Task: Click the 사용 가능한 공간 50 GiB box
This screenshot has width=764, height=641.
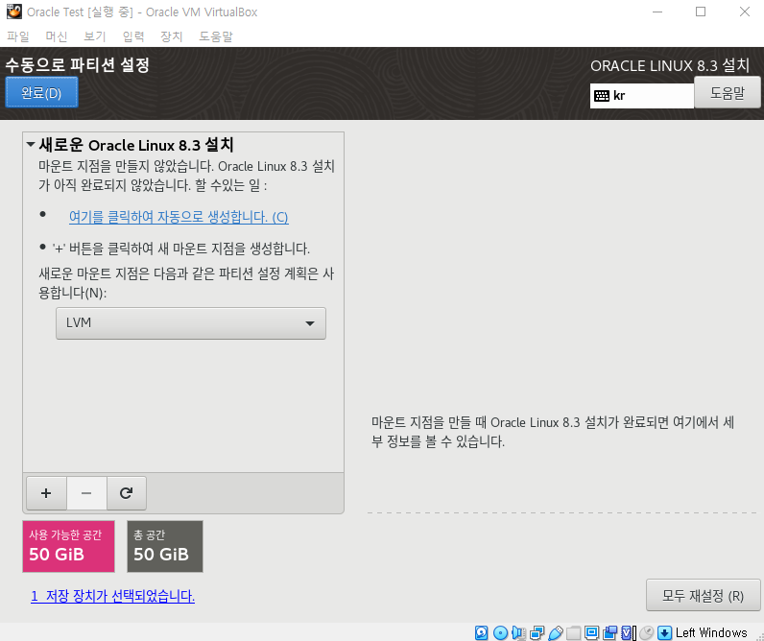Action: (x=69, y=547)
